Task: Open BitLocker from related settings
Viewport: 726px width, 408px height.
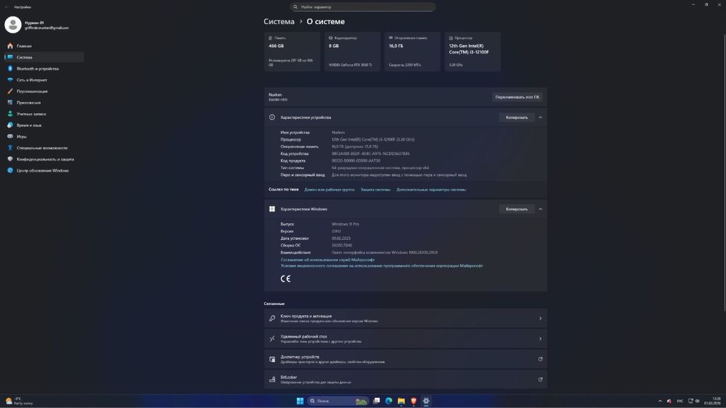Action: pyautogui.click(x=405, y=379)
